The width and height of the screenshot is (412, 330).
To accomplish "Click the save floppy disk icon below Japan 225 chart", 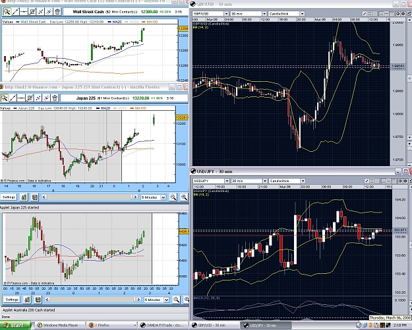I will 35,197.
